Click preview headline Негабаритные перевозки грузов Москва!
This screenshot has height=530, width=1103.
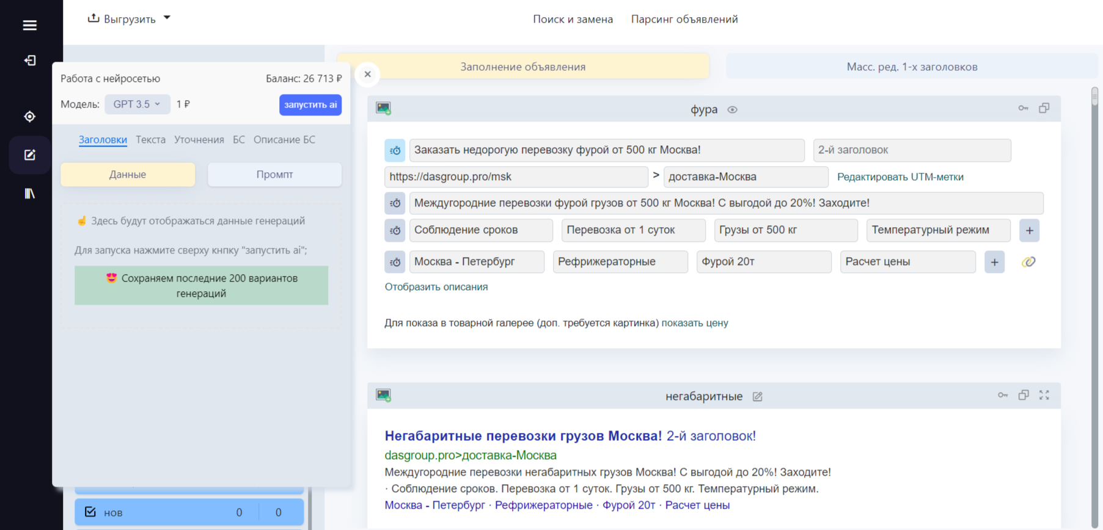point(523,436)
